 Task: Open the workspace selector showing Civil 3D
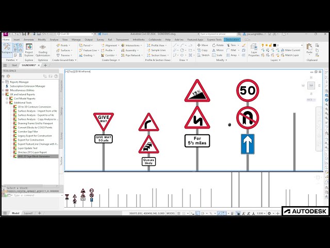pos(75,34)
